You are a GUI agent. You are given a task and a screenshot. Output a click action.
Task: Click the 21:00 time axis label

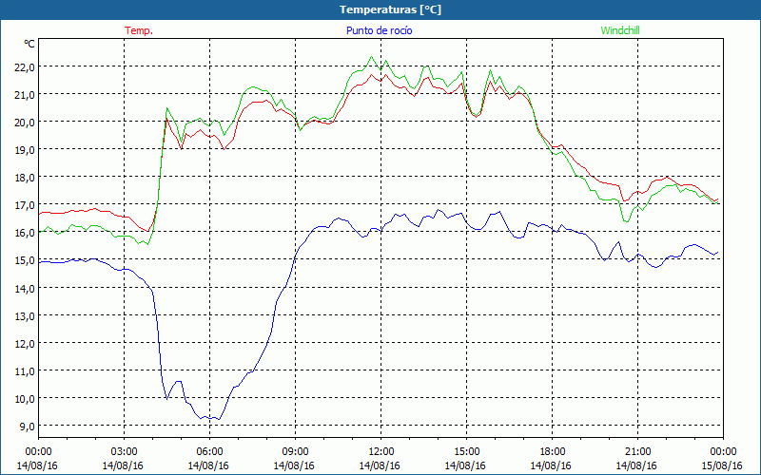[637, 452]
